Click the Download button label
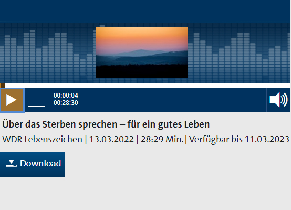Viewport: 291px width, 210px height. pyautogui.click(x=40, y=163)
